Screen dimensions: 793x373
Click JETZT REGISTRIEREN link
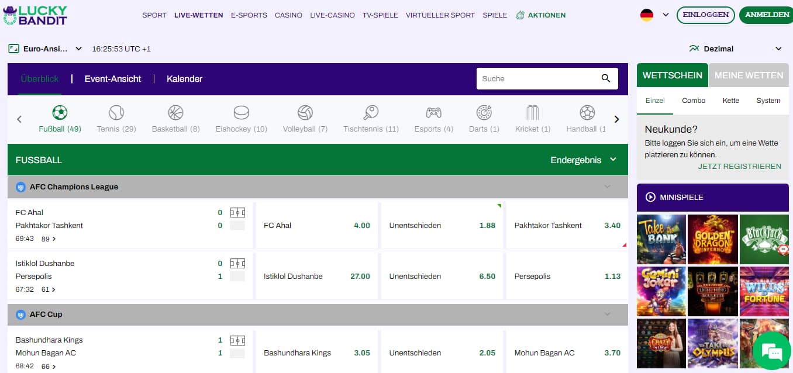tap(739, 167)
